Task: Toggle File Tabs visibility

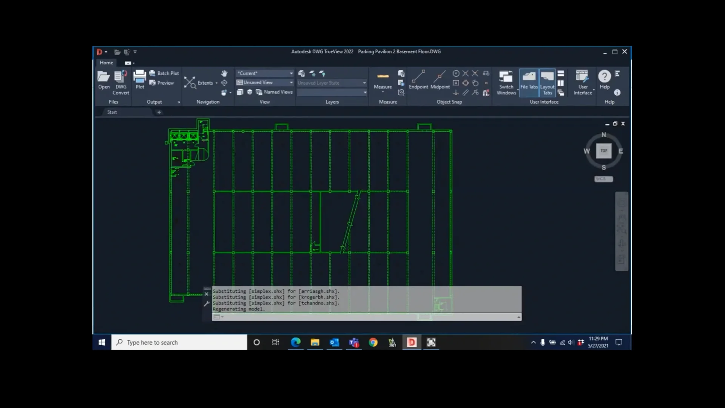Action: pyautogui.click(x=528, y=80)
